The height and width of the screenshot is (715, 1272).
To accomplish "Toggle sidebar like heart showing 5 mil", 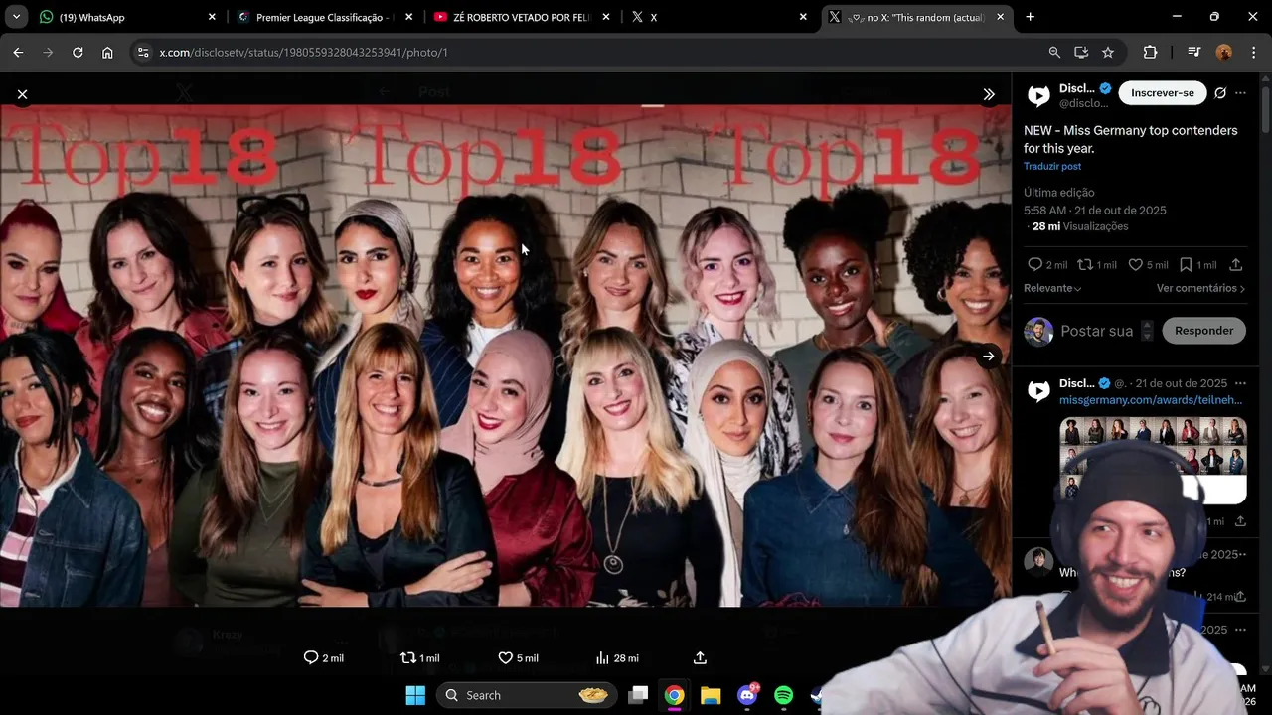I will 1136,265.
